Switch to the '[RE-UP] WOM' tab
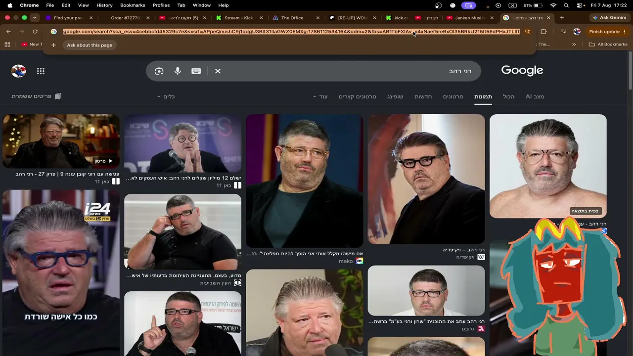633x356 pixels. pyautogui.click(x=353, y=18)
